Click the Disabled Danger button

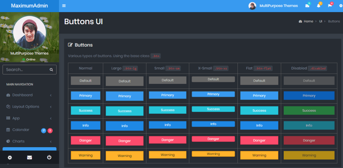click(309, 140)
